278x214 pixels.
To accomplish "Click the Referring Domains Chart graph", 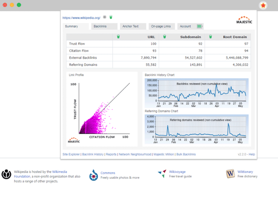I will (x=196, y=129).
